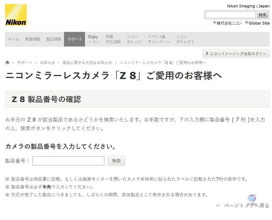Open the ニコンダイレクト navigation tab
272x220 pixels.
click(x=185, y=39)
